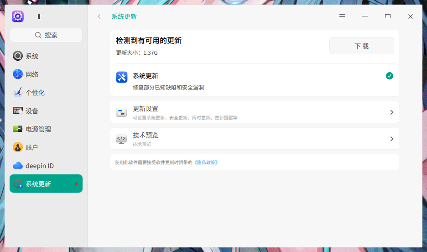Click the 账户 user icon
This screenshot has height=252, width=427.
(18, 147)
